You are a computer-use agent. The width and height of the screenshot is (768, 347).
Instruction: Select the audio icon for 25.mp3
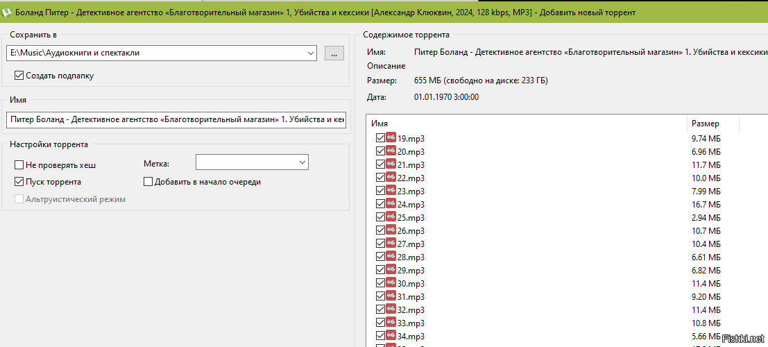click(x=391, y=217)
